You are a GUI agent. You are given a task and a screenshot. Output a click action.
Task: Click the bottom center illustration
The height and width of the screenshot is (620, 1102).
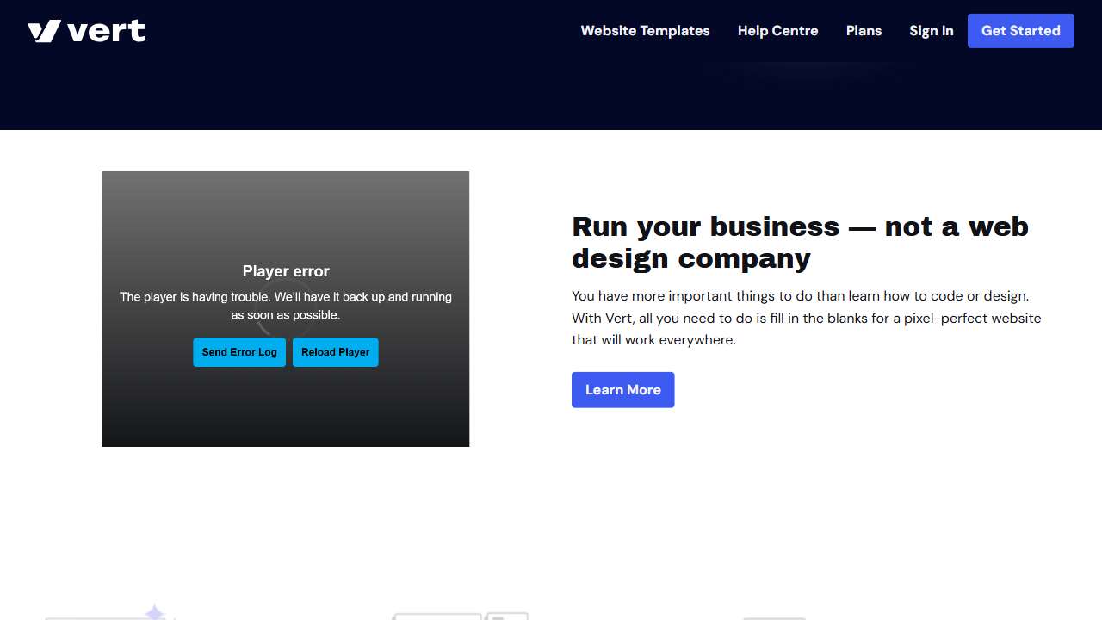click(x=461, y=615)
